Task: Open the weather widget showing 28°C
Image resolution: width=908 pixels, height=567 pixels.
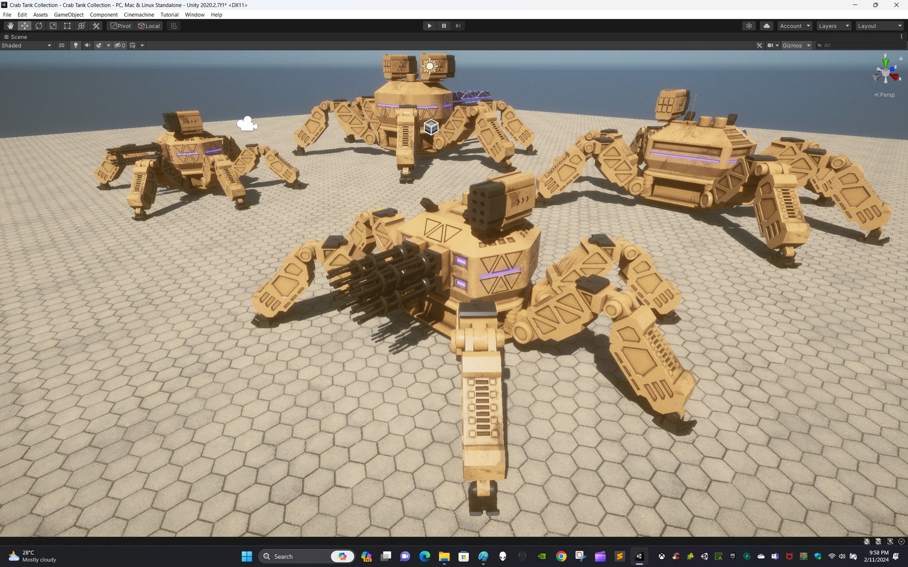Action: 33,556
